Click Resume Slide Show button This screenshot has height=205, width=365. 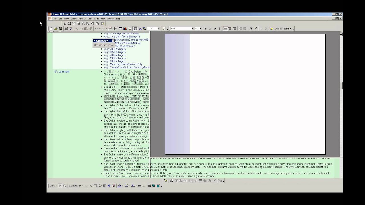pyautogui.click(x=104, y=45)
